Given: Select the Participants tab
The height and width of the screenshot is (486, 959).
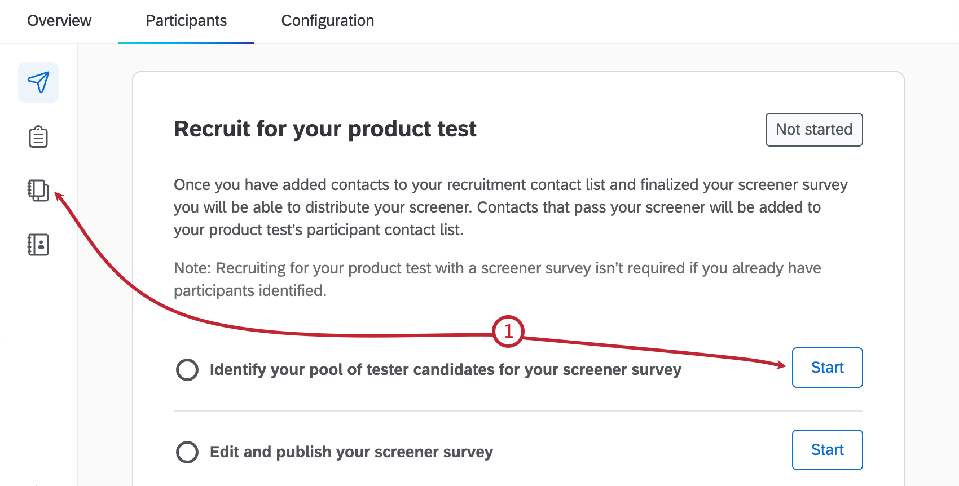Looking at the screenshot, I should [x=186, y=21].
